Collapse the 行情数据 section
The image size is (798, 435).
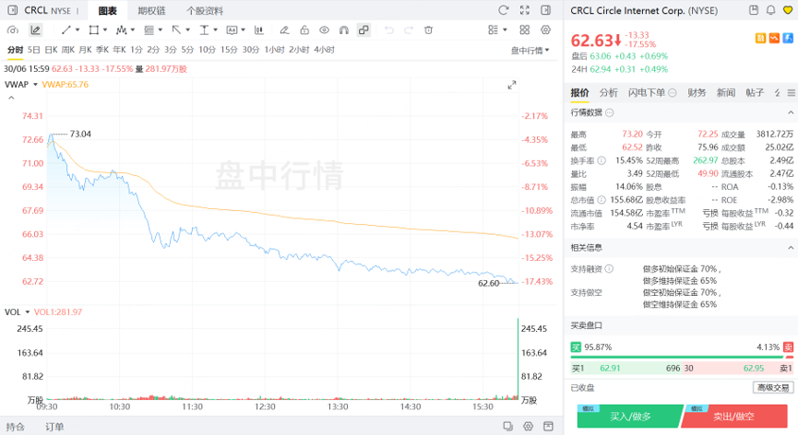791,112
